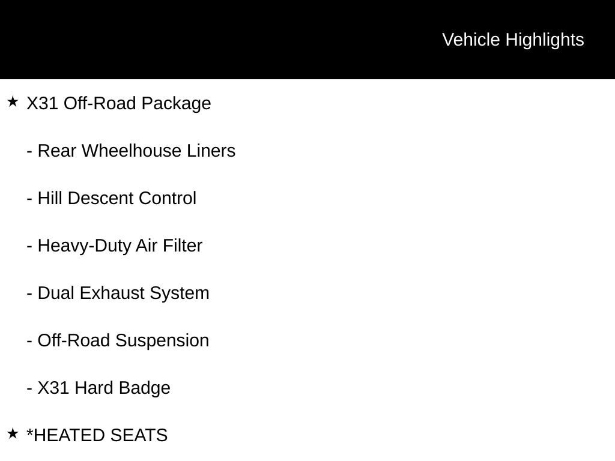The image size is (615, 461).
Task: Click the dash before Rear Wheelhouse Liners
Action: [x=29, y=151]
